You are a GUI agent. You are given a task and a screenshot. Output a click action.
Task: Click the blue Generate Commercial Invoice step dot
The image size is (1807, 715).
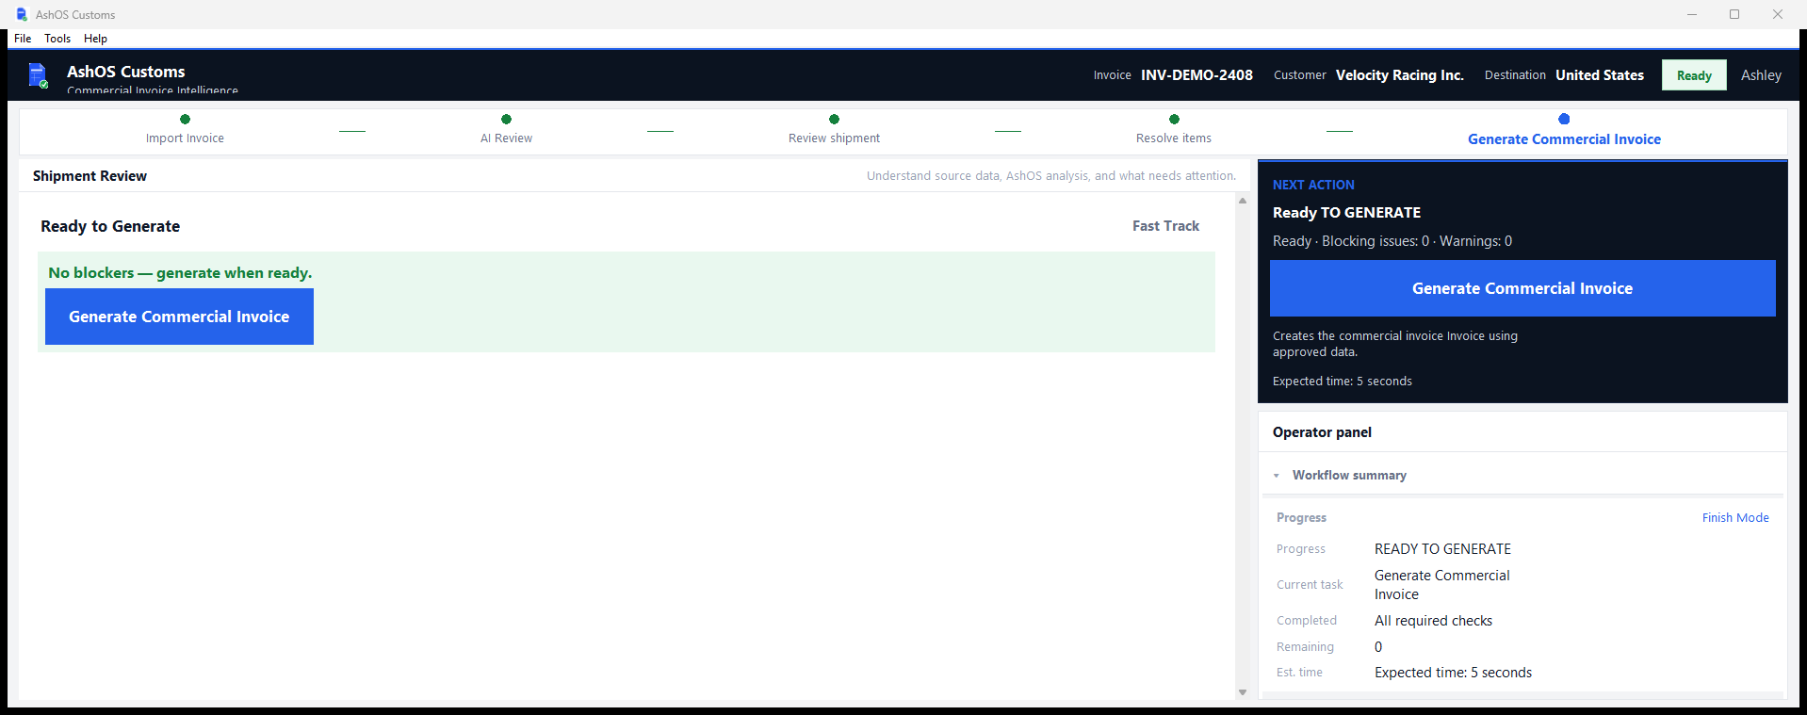[x=1564, y=119]
